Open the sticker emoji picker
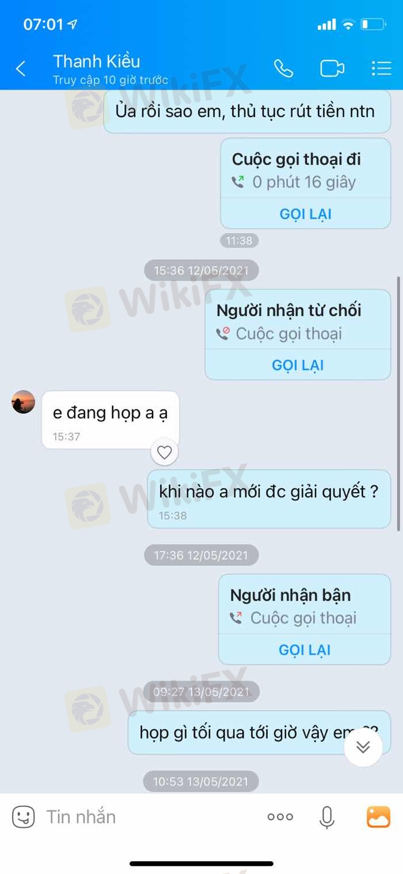This screenshot has width=403, height=874. (x=24, y=817)
